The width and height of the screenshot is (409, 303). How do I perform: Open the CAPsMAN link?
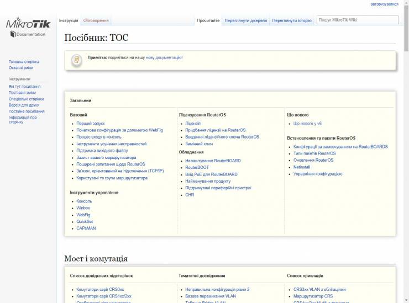pyautogui.click(x=86, y=228)
